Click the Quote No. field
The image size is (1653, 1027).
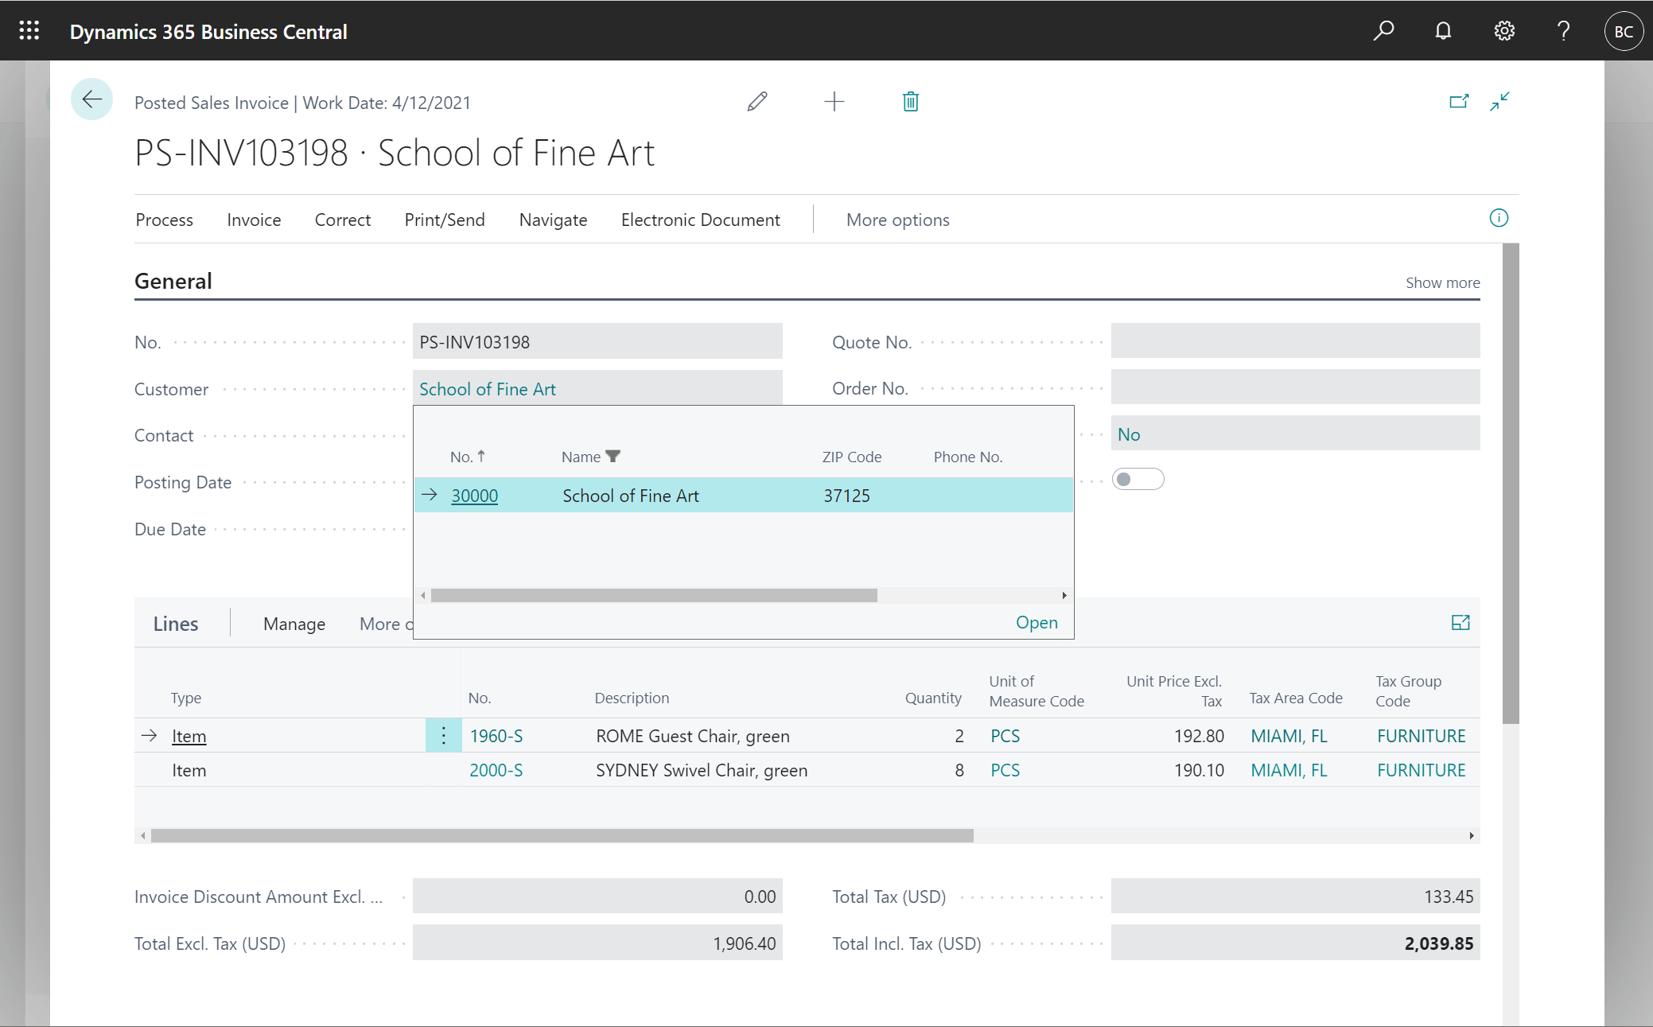[x=1295, y=340]
